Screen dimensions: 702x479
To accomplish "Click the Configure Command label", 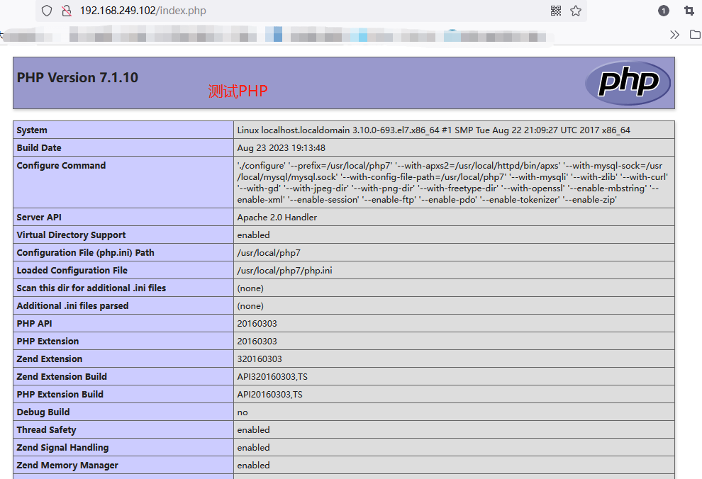I will (61, 166).
